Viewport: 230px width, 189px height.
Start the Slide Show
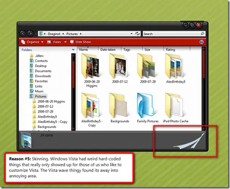click(81, 42)
